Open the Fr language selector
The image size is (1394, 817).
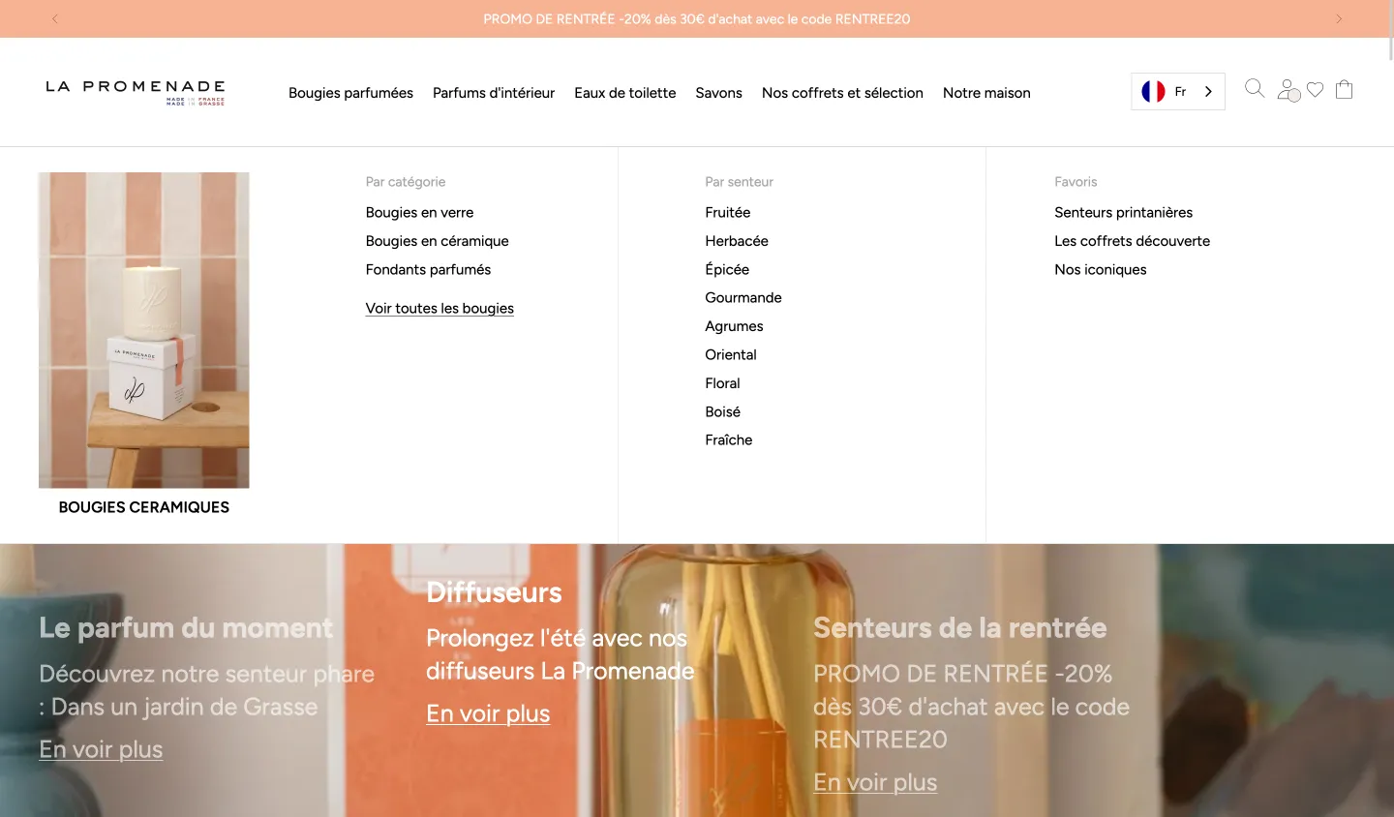click(x=1178, y=92)
